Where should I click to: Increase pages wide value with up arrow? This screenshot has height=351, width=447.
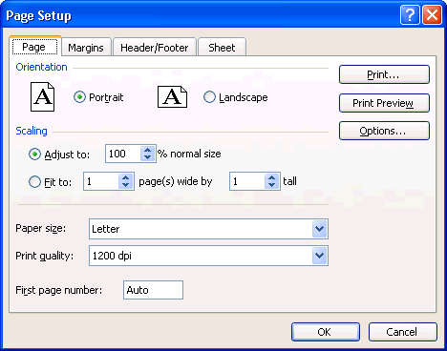coord(126,177)
